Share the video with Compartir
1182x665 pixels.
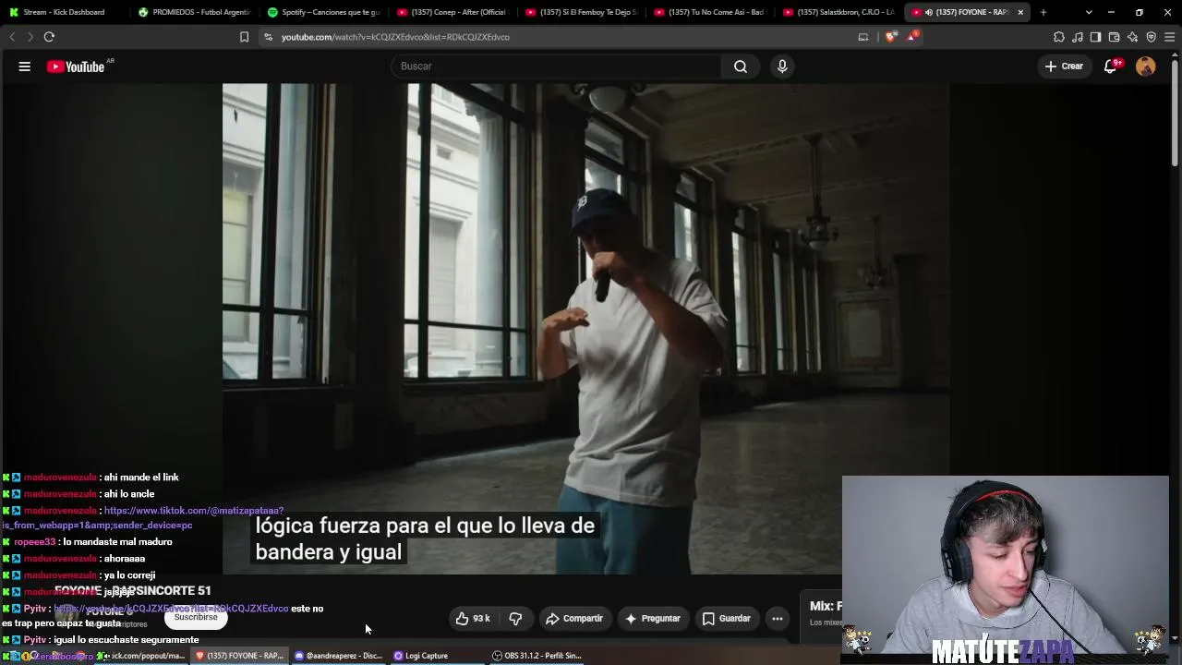point(573,619)
